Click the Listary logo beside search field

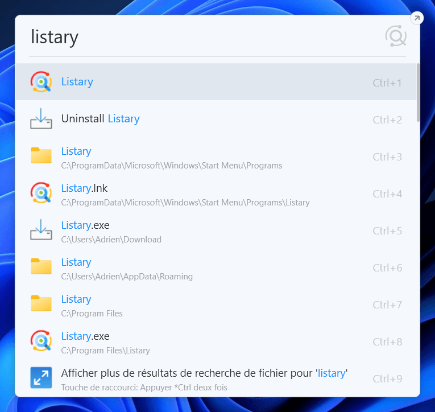tap(396, 36)
